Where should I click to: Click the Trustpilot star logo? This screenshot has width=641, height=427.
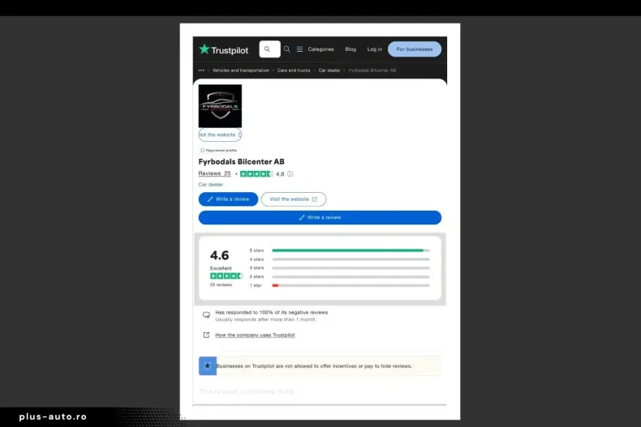(x=204, y=49)
